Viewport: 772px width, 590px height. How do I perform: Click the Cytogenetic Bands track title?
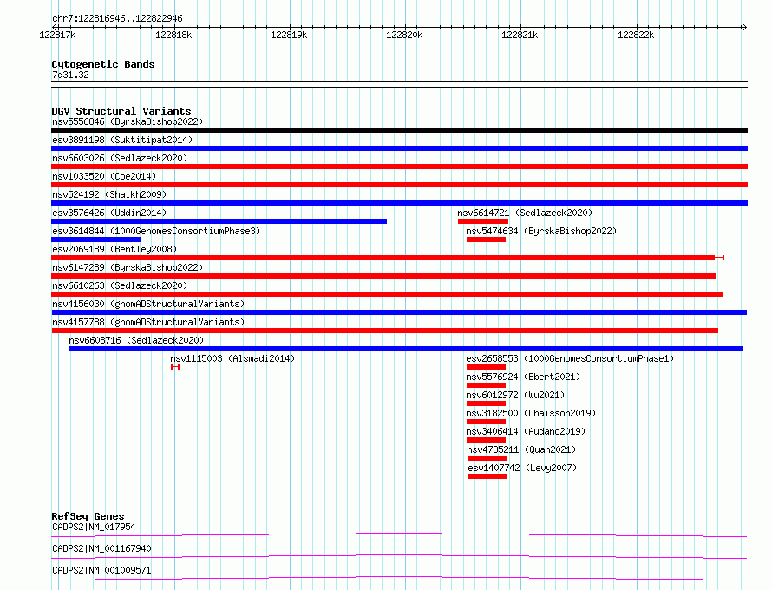coord(103,64)
